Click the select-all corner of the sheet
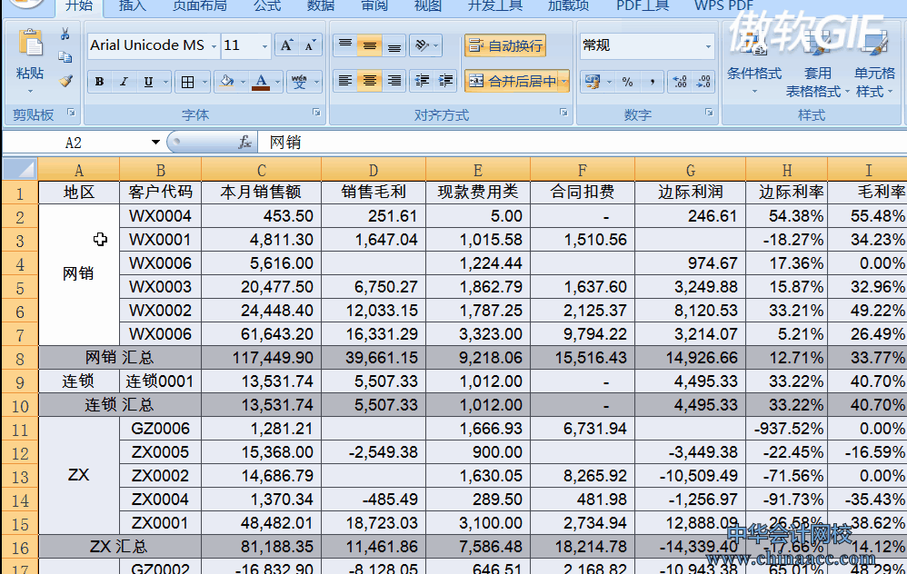Screen dimensions: 907x574 coord(20,169)
